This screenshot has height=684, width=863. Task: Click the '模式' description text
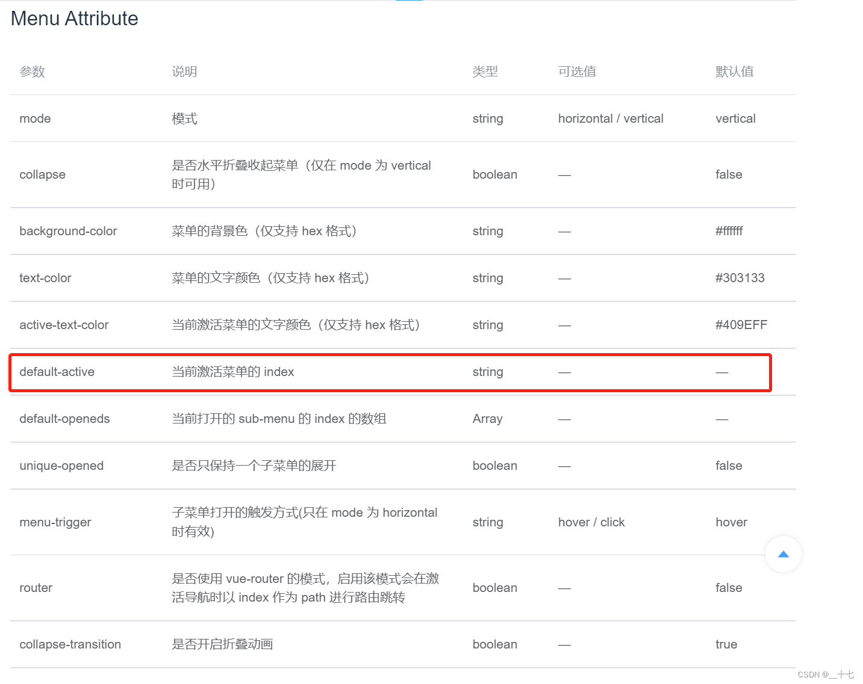tap(184, 119)
